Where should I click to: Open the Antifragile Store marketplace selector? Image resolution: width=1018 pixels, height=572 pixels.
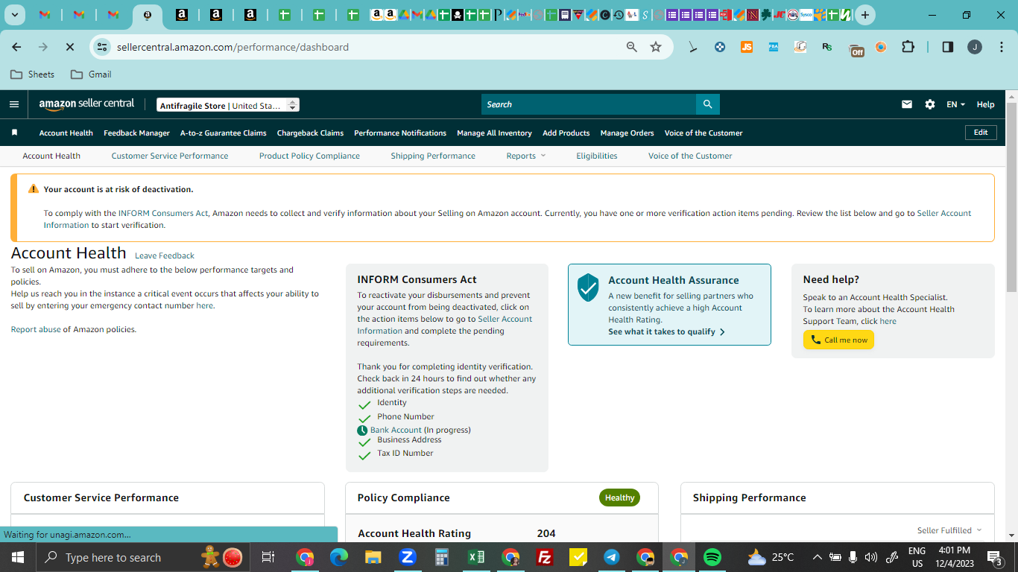click(x=228, y=105)
